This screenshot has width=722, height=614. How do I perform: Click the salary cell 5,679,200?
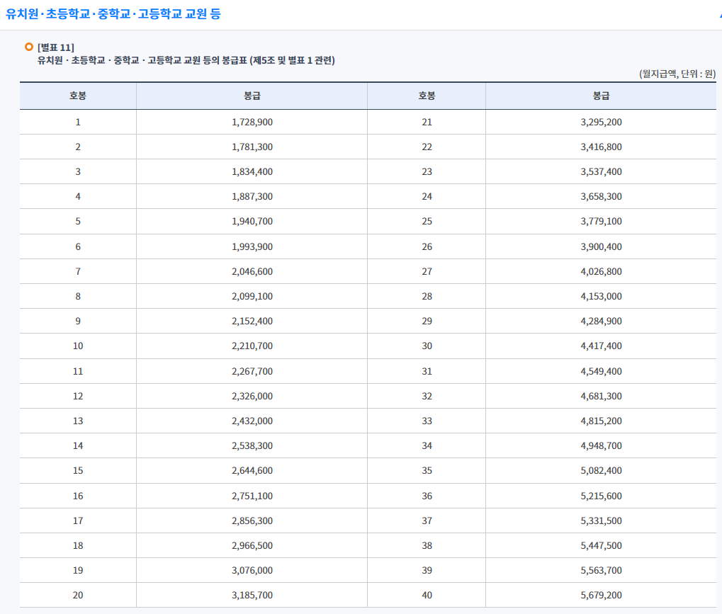tap(601, 596)
